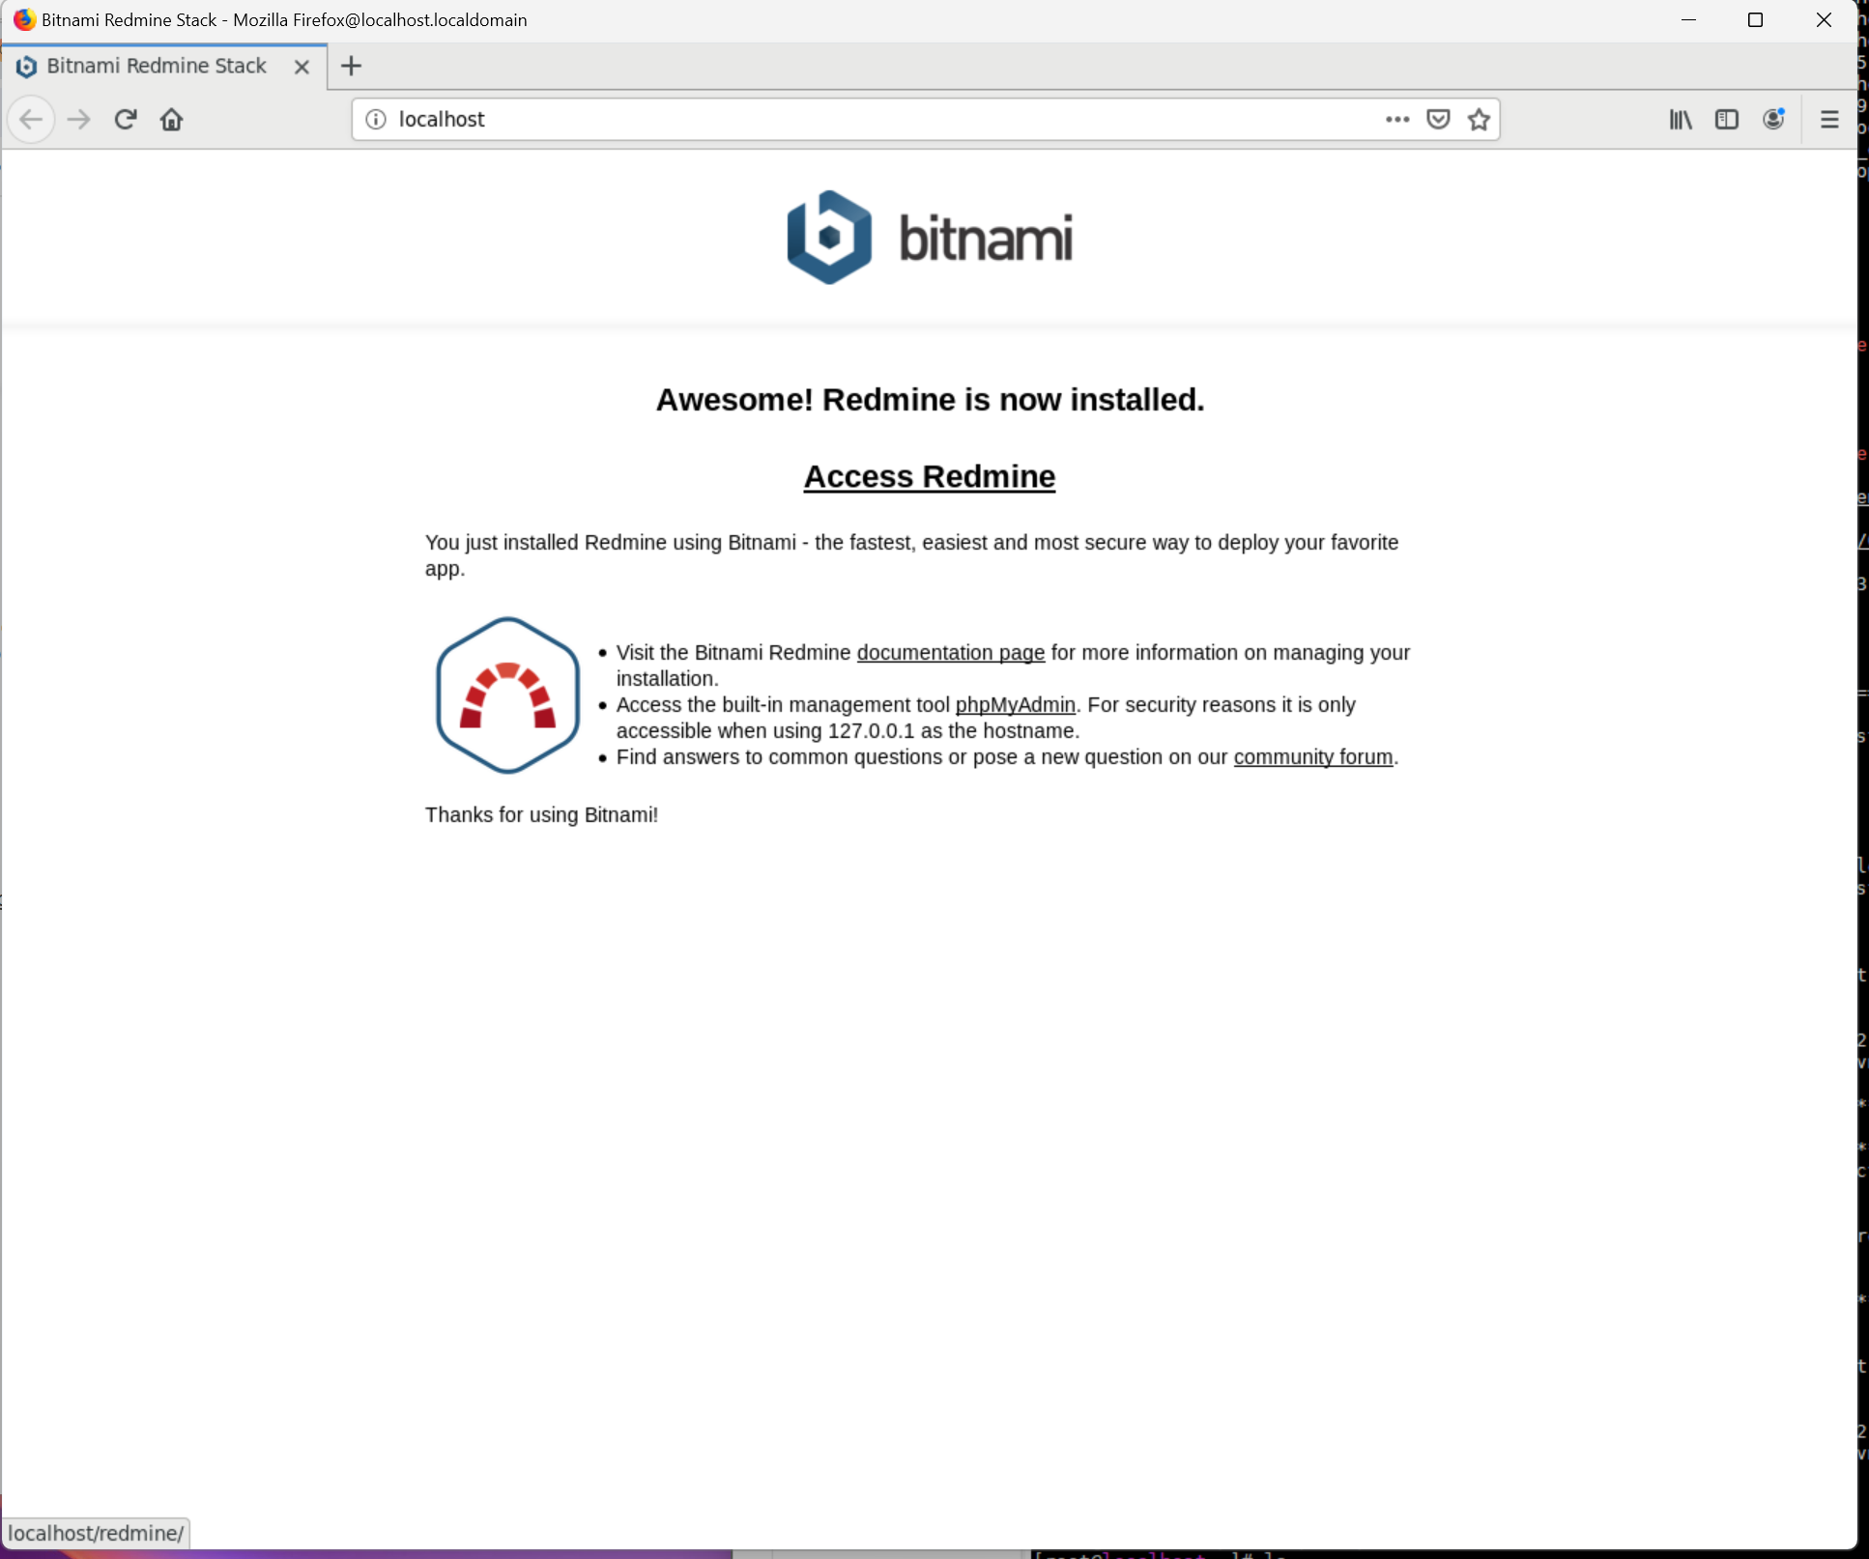Open the Access Redmine link
This screenshot has height=1559, width=1869.
click(929, 476)
